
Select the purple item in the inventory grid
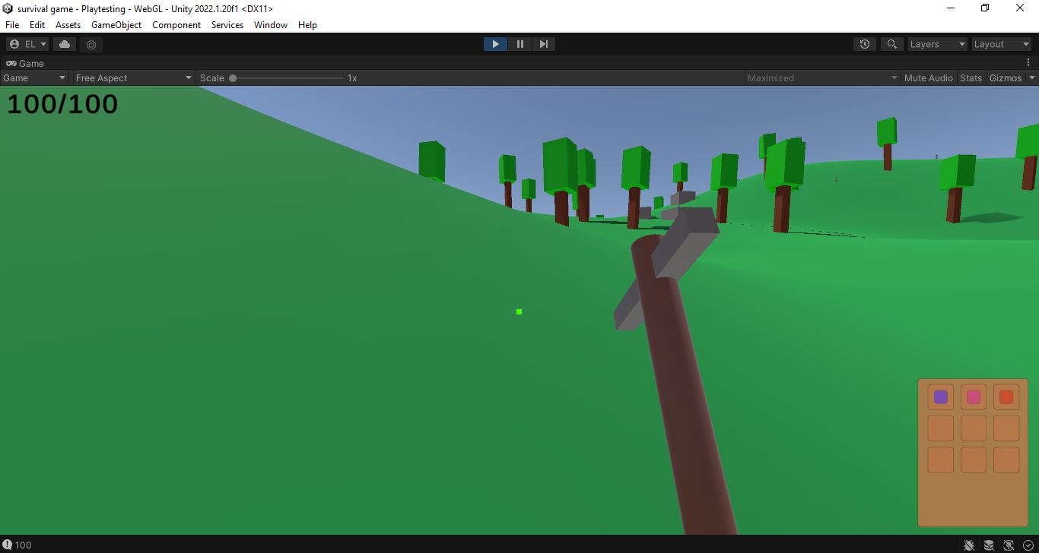(940, 397)
